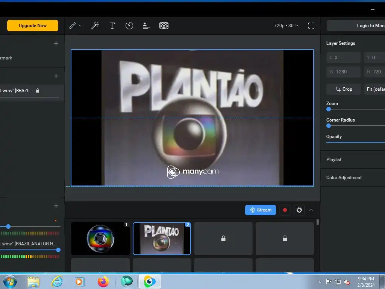Image resolution: width=385 pixels, height=289 pixels.
Task: Toggle lock on the .wmv BRAZI layer
Action: tap(38, 91)
